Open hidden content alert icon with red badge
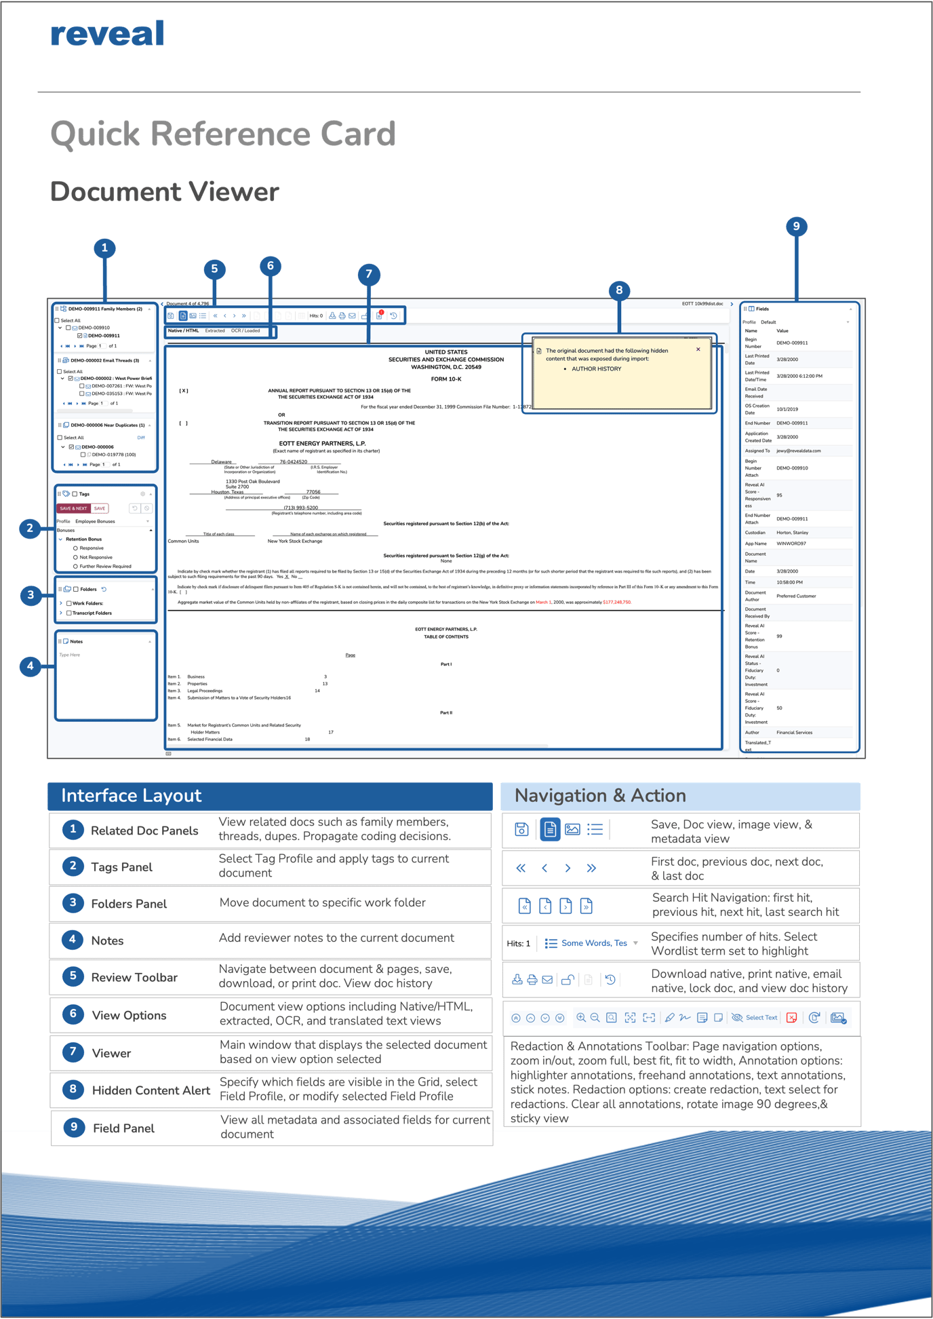Screen dimensions: 933x1319 [x=380, y=315]
